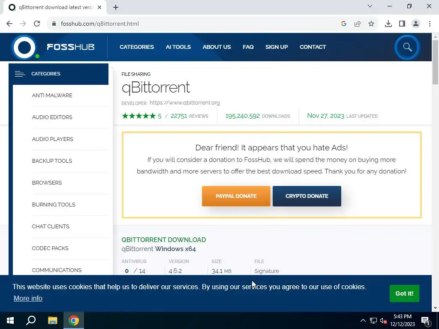Click the browser forward arrow
The height and width of the screenshot is (329, 439).
23,24
